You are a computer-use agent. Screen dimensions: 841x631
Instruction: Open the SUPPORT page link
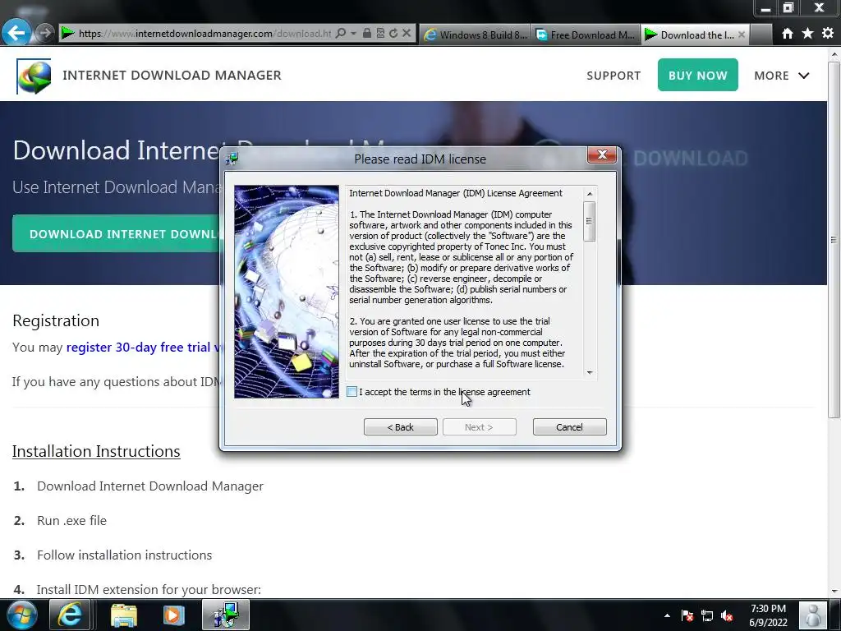click(614, 76)
